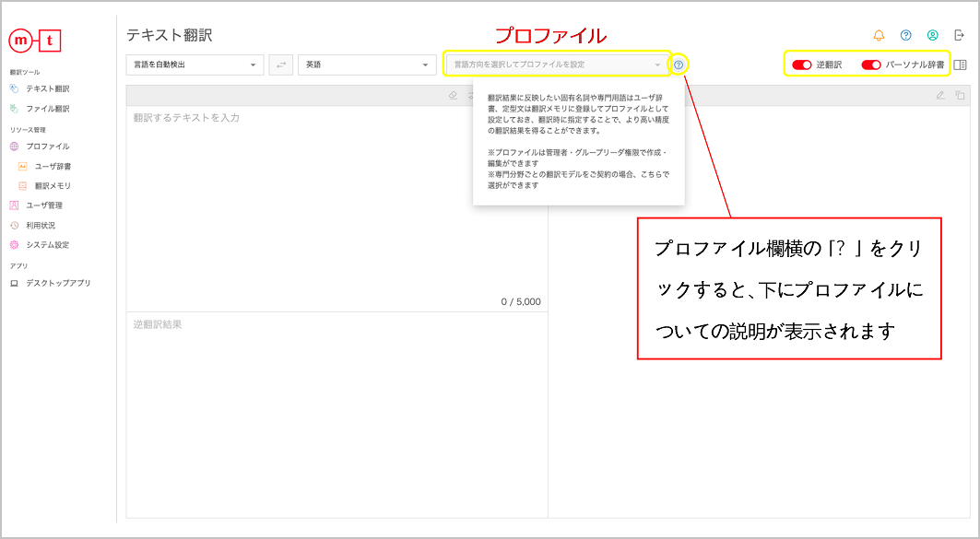This screenshot has height=539, width=980.
Task: Open デスクトップアプリ link
Action: click(x=58, y=284)
